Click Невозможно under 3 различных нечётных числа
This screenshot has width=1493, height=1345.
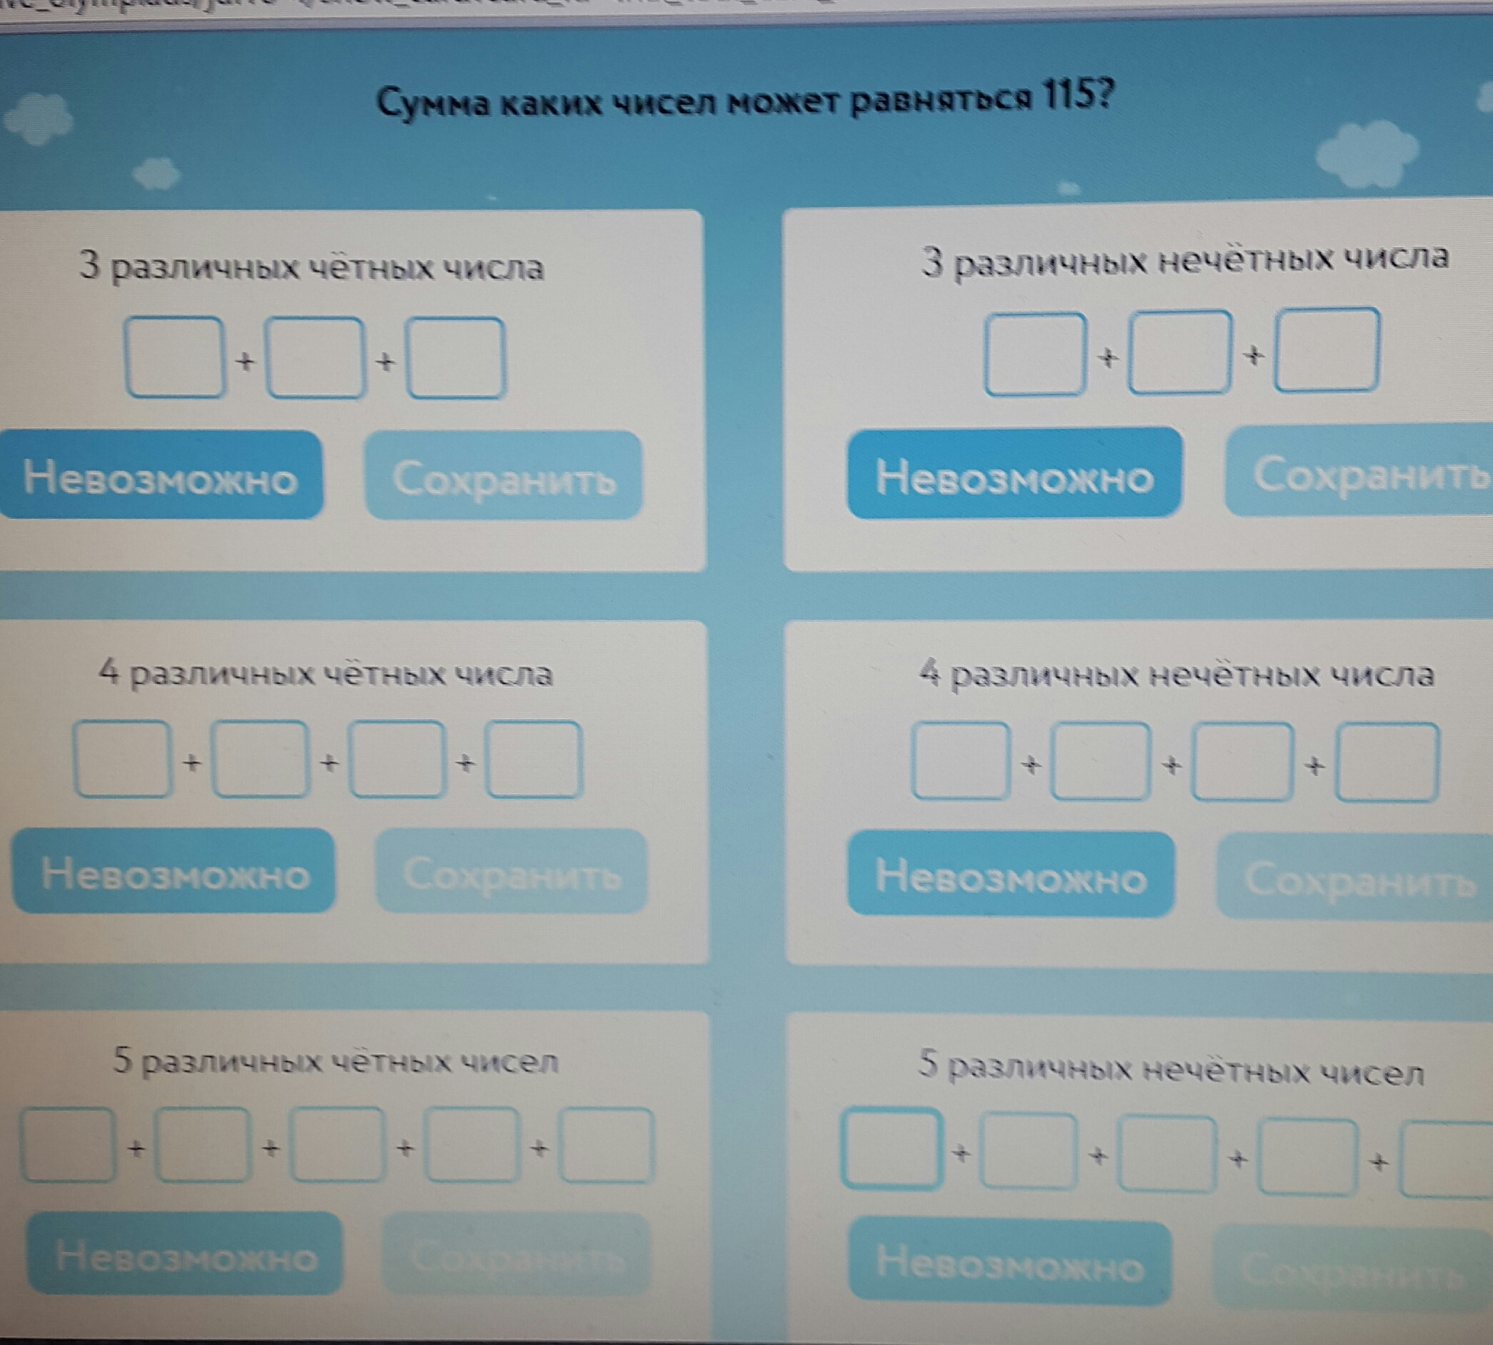click(x=1014, y=475)
